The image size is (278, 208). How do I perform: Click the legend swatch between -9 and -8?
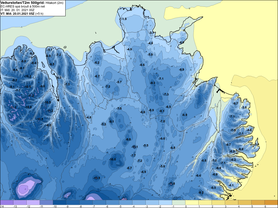click(x=73, y=202)
